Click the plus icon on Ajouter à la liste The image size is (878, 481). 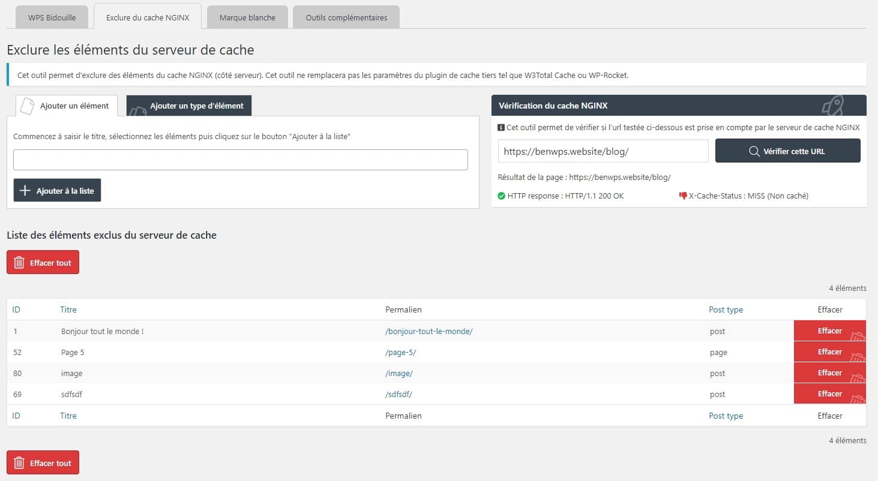[25, 190]
